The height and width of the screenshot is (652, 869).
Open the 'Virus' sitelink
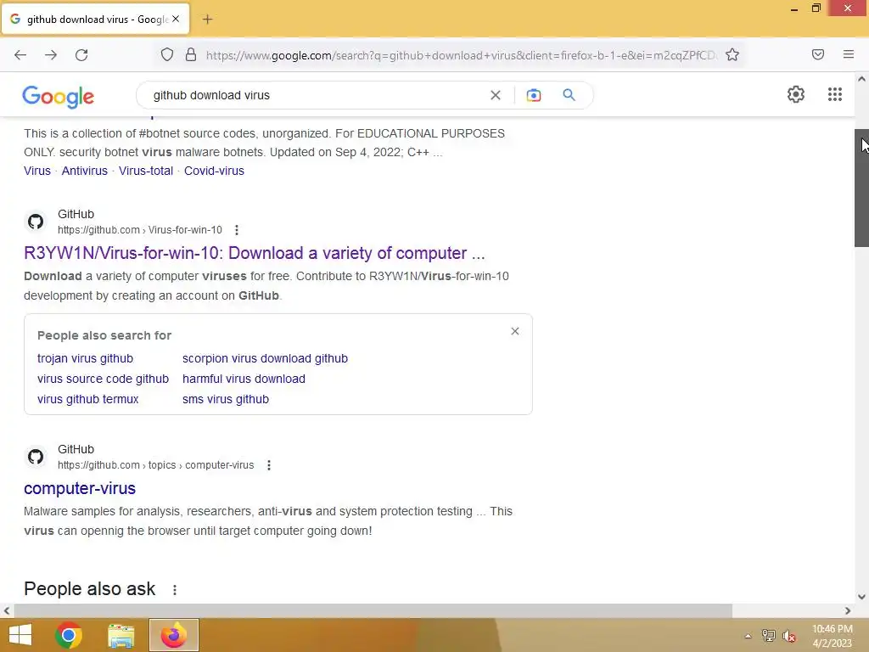[37, 171]
